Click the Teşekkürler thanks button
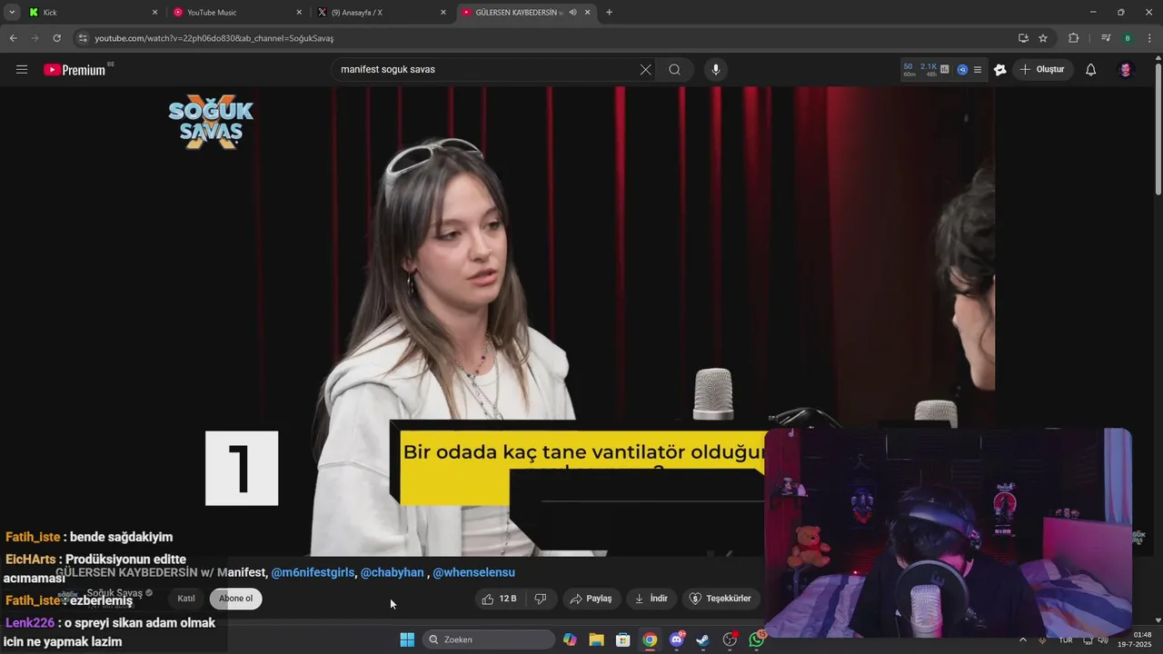Viewport: 1163px width, 654px height. pos(721,599)
